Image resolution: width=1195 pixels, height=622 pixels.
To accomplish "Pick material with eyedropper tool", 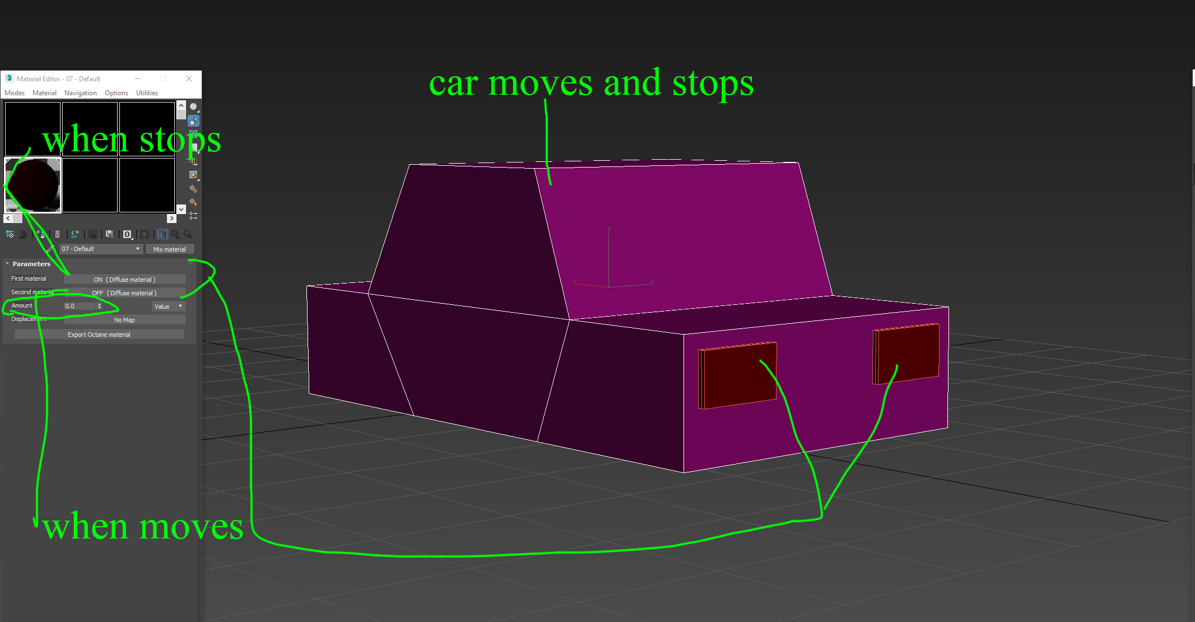I will (50, 249).
